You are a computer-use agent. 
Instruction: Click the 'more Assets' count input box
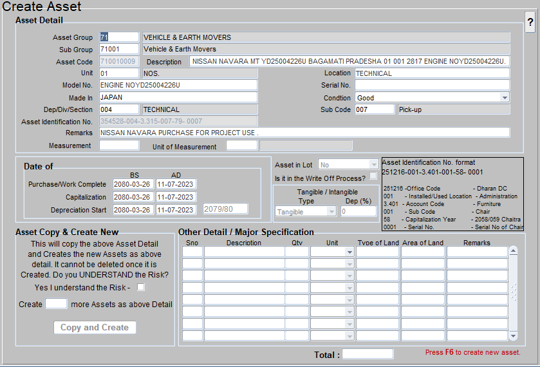[56, 304]
